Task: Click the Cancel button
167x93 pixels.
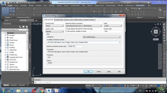Action: [x=99, y=72]
